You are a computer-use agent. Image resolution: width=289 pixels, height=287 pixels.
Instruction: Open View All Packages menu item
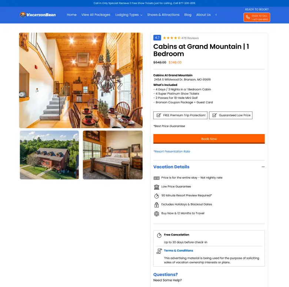[96, 15]
